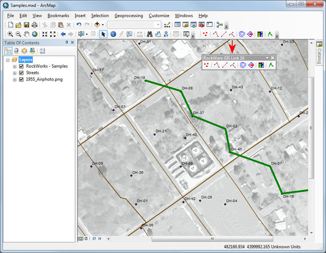
Task: Open the Geoprocessing menu
Action: coord(129,15)
